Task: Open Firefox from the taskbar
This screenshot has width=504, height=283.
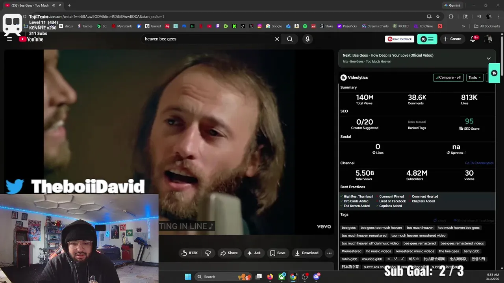Action: point(270,277)
